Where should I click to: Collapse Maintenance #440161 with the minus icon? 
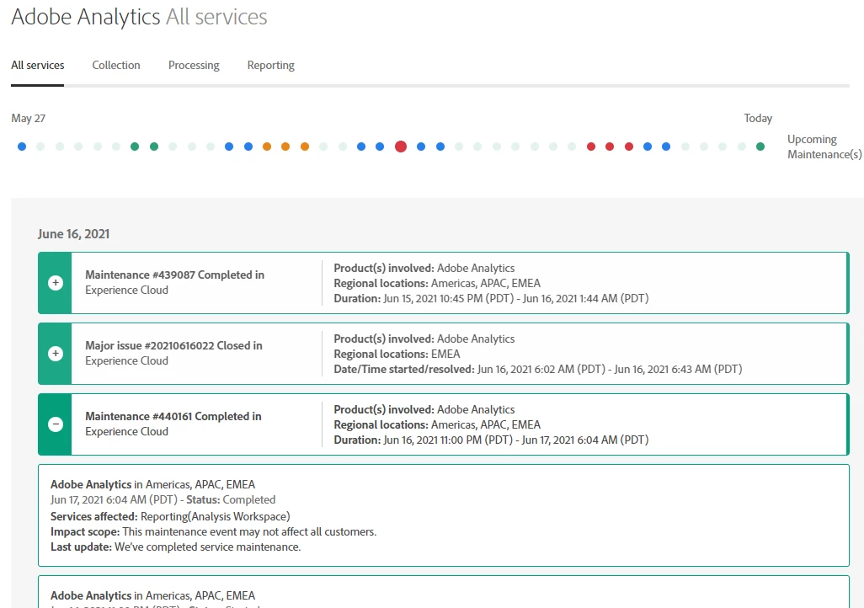[x=55, y=424]
